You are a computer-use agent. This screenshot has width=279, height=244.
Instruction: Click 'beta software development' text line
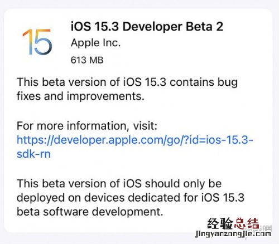90,212
